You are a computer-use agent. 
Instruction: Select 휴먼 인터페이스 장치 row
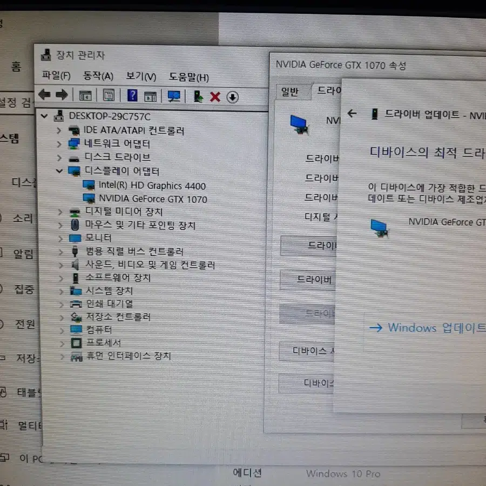coord(129,356)
